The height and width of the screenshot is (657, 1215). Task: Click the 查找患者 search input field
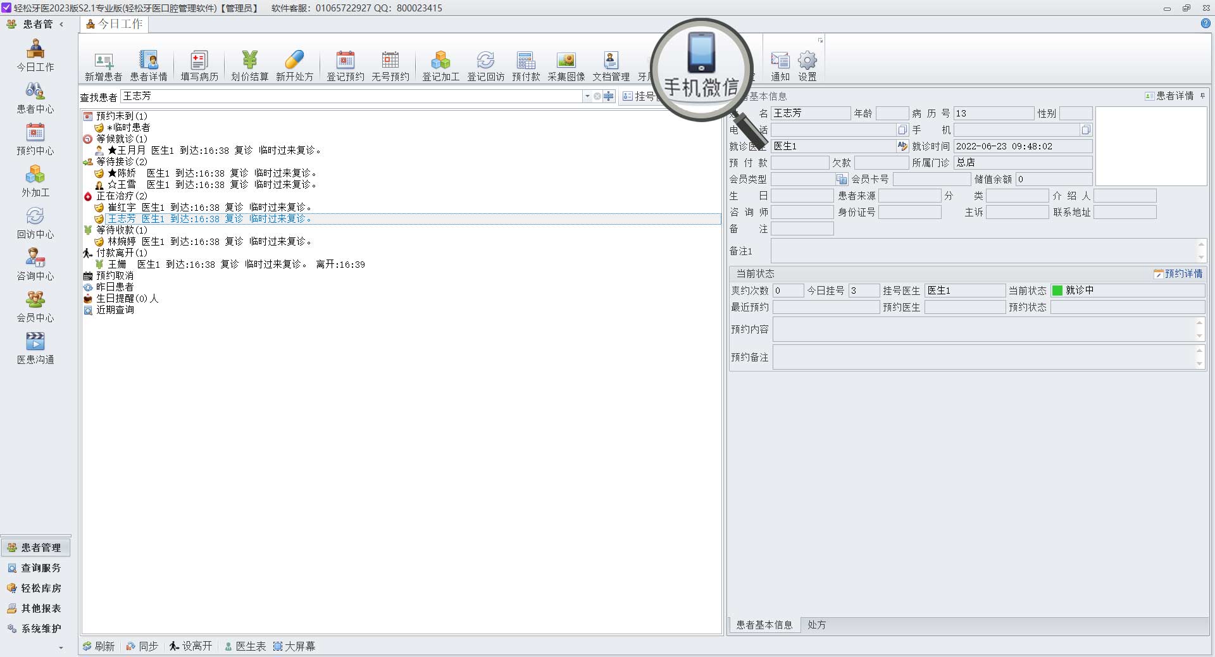pos(351,96)
